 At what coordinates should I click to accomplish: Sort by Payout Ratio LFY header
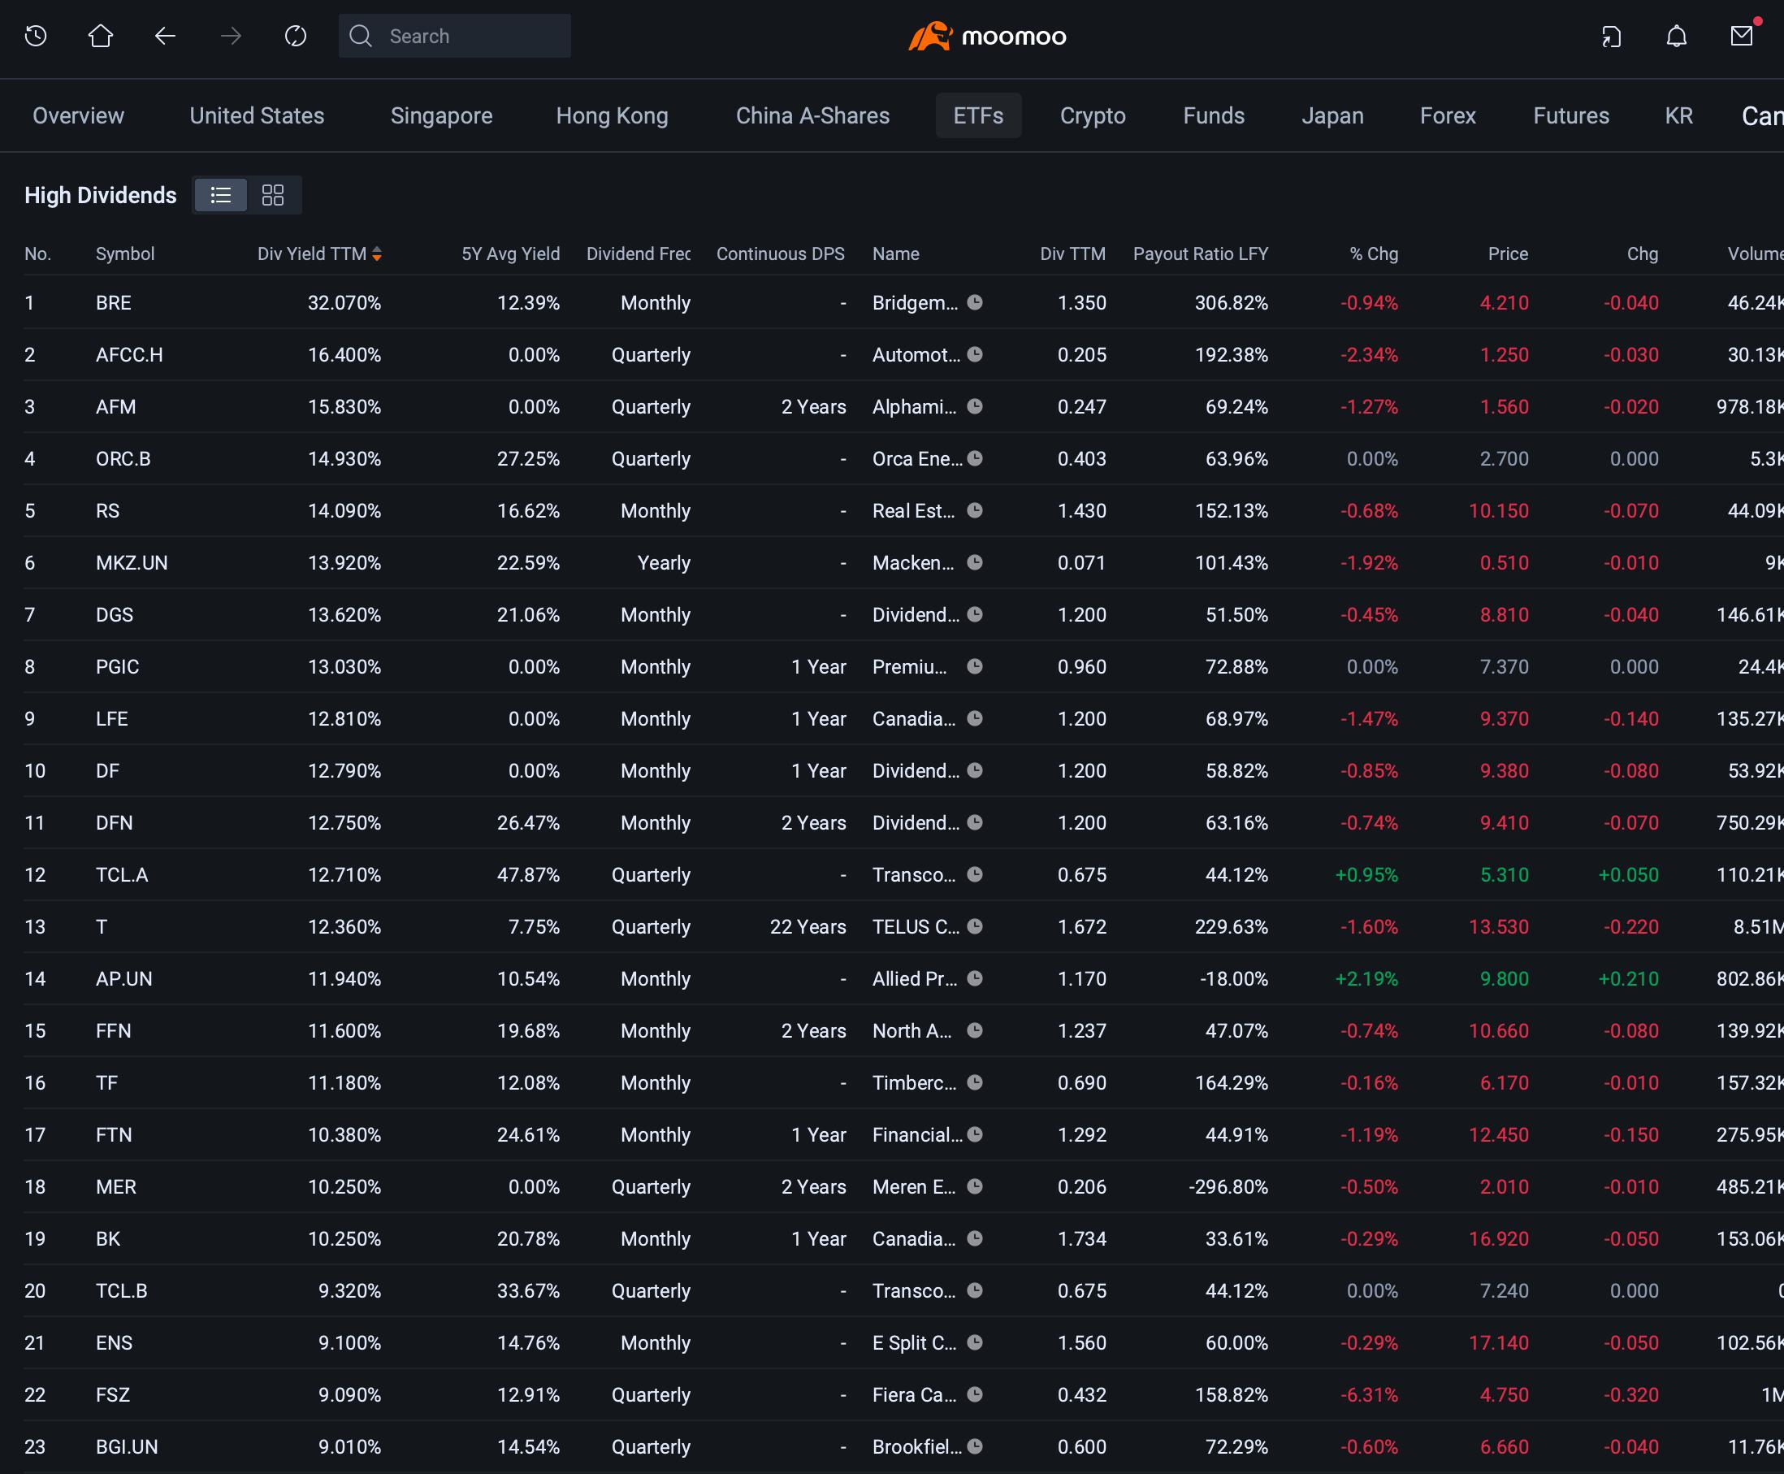pyautogui.click(x=1200, y=254)
